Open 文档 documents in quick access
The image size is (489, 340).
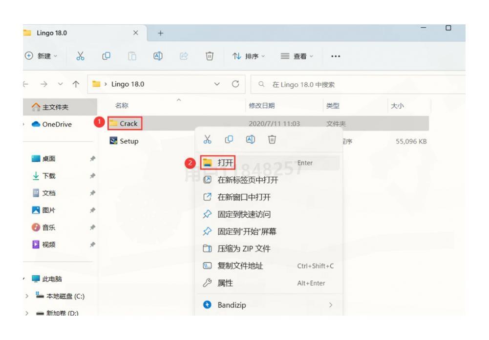(43, 193)
